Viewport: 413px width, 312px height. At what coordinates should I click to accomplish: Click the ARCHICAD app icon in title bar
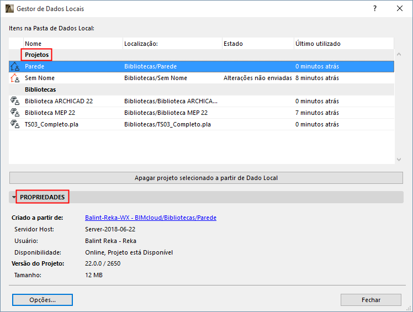click(9, 9)
